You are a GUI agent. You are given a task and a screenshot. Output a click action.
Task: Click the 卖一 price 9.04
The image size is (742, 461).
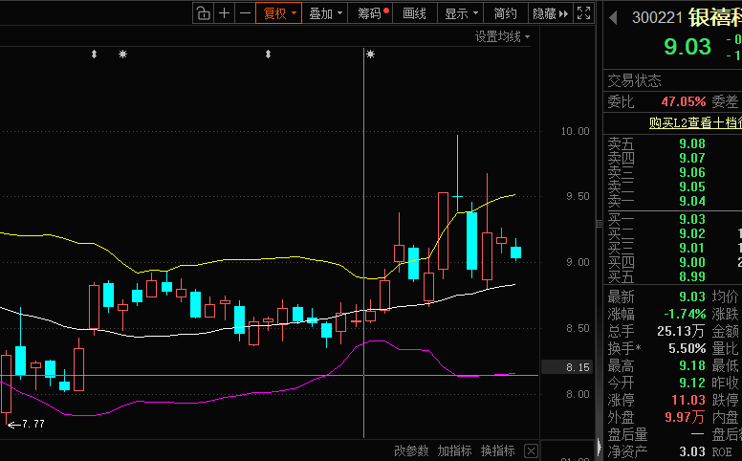692,201
